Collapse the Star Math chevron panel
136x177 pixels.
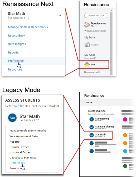tap(60, 15)
